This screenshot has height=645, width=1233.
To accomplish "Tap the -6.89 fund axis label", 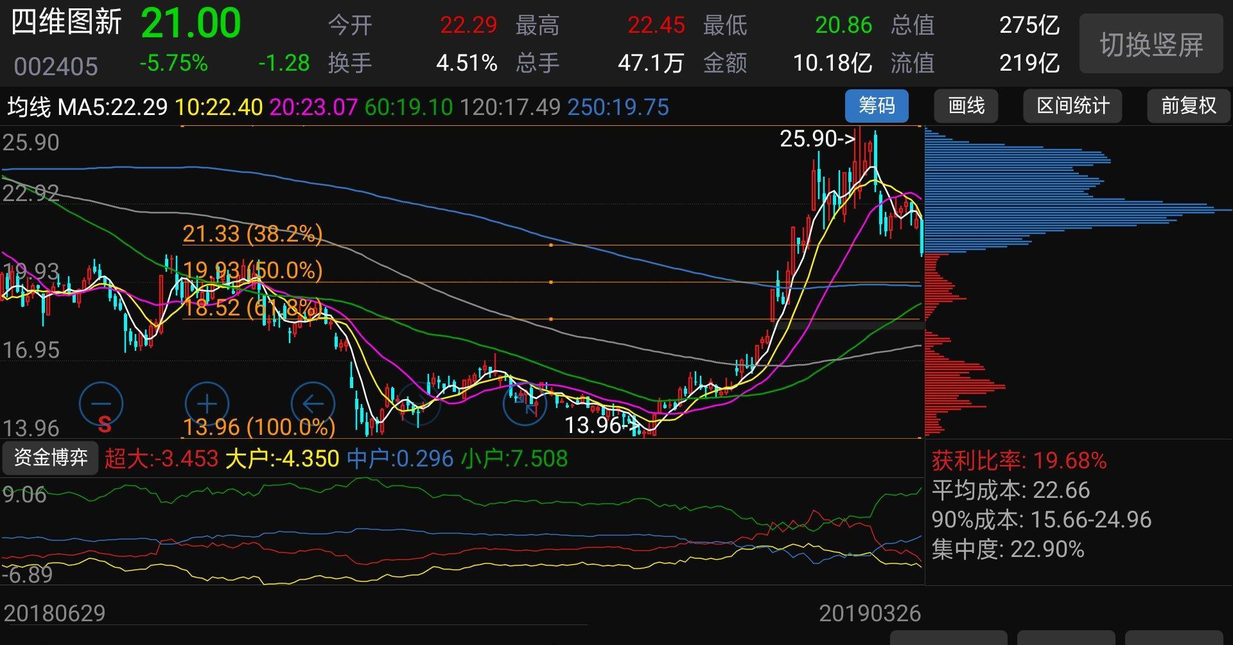I will [28, 574].
